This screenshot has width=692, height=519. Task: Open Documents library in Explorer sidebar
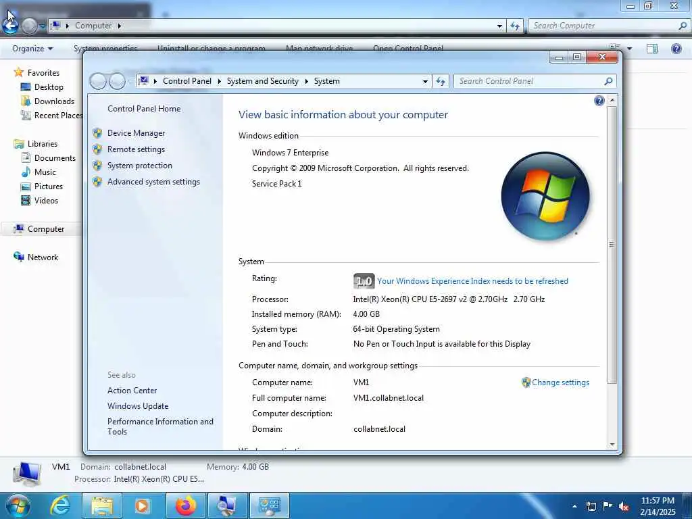55,157
